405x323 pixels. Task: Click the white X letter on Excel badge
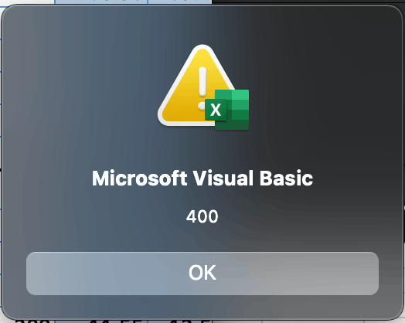click(x=216, y=110)
